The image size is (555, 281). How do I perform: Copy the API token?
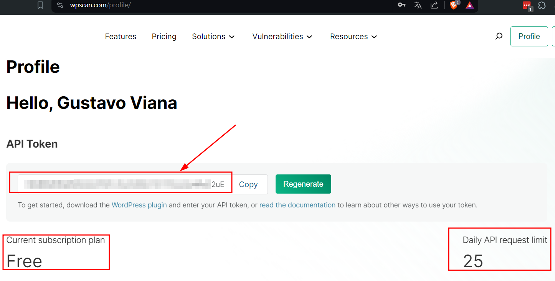click(x=248, y=184)
